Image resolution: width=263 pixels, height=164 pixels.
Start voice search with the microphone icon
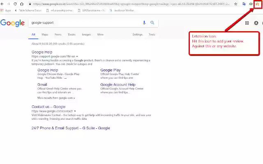144,23
